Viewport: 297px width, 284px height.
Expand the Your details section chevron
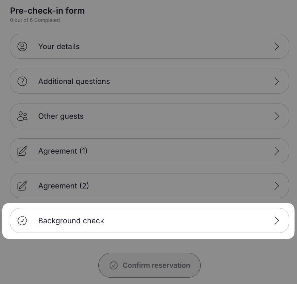(x=277, y=46)
